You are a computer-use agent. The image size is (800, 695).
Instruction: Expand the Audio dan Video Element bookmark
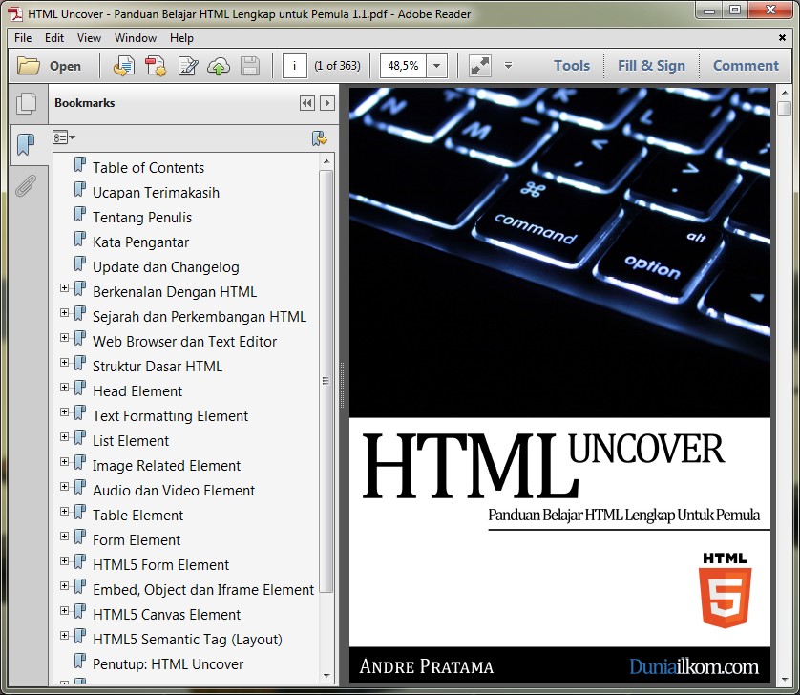(64, 486)
